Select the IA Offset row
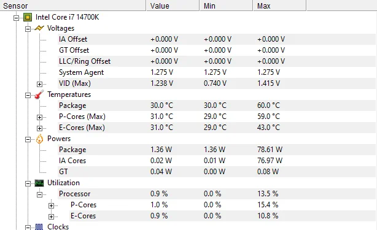 click(217, 39)
